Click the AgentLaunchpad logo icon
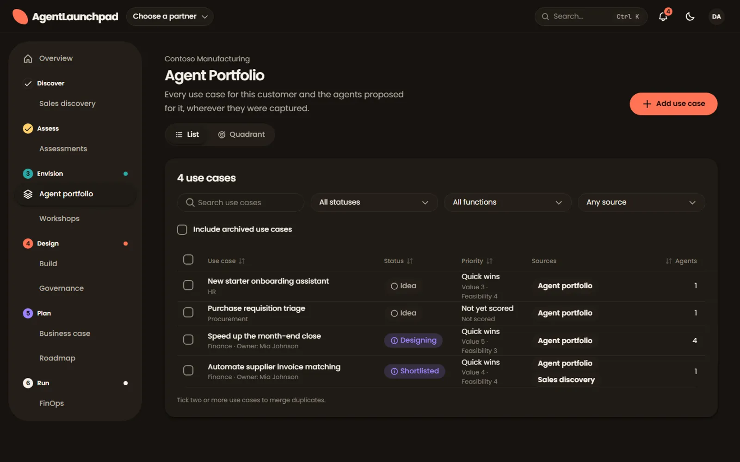The image size is (740, 462). click(20, 17)
